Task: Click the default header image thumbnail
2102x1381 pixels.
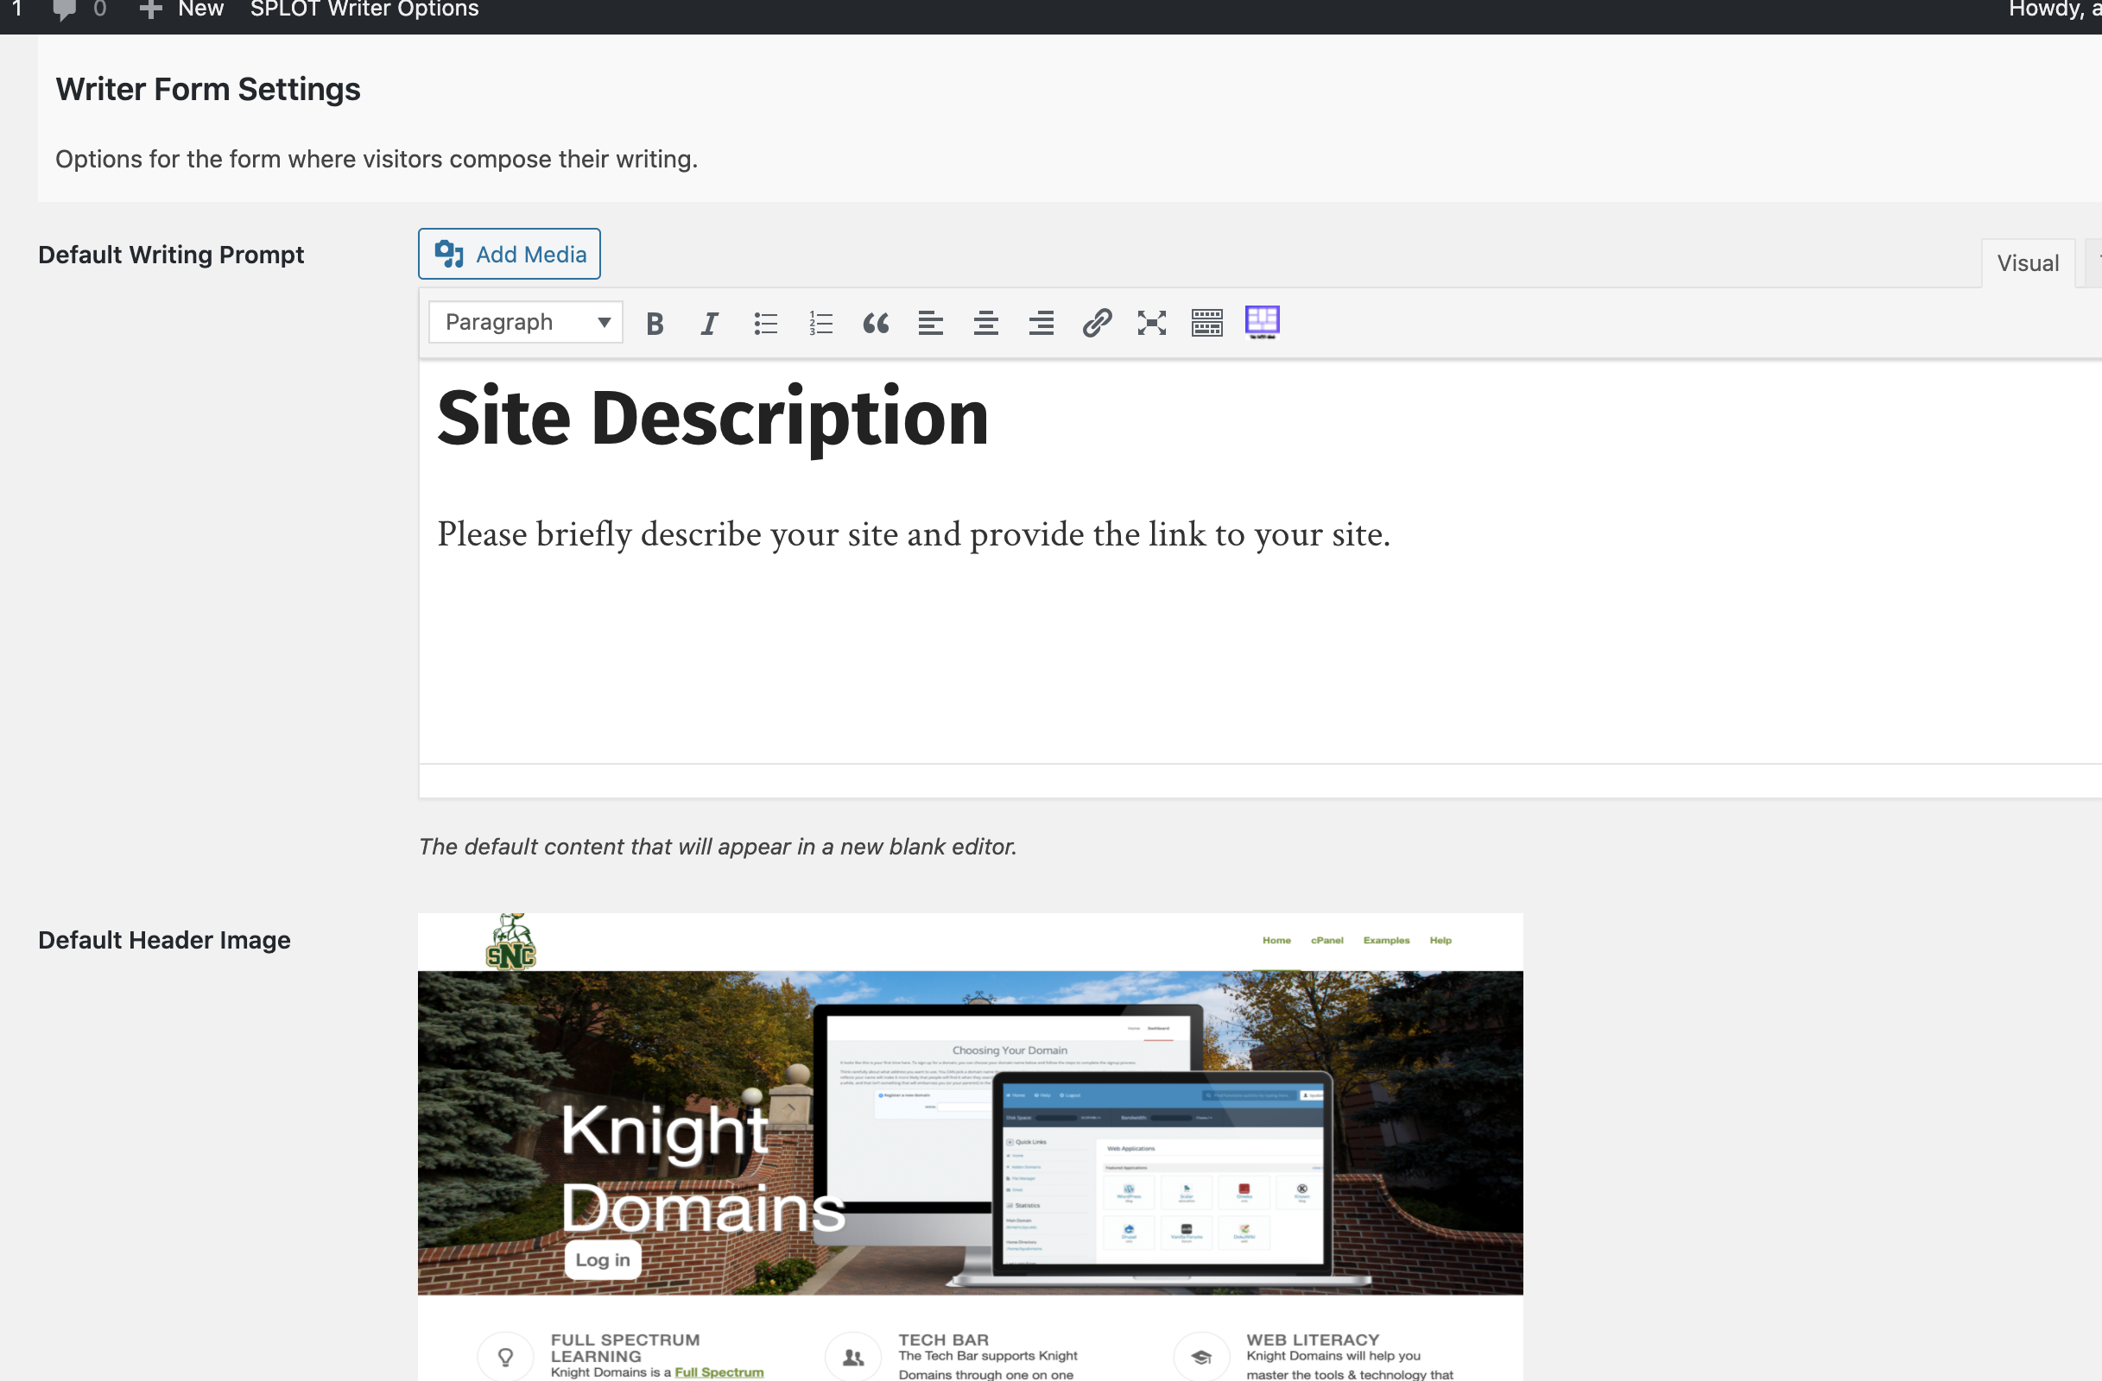Action: [x=970, y=1138]
